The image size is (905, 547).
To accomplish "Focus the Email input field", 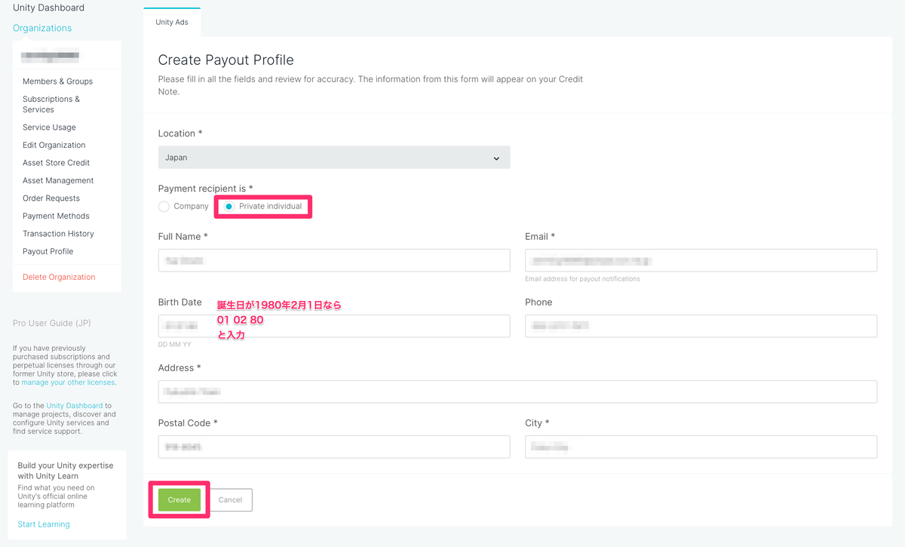I will click(701, 260).
